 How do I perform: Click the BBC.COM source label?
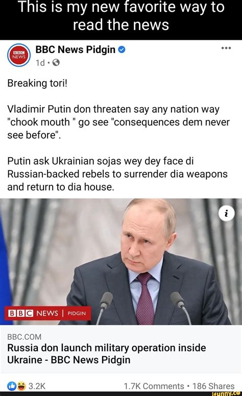click(24, 337)
